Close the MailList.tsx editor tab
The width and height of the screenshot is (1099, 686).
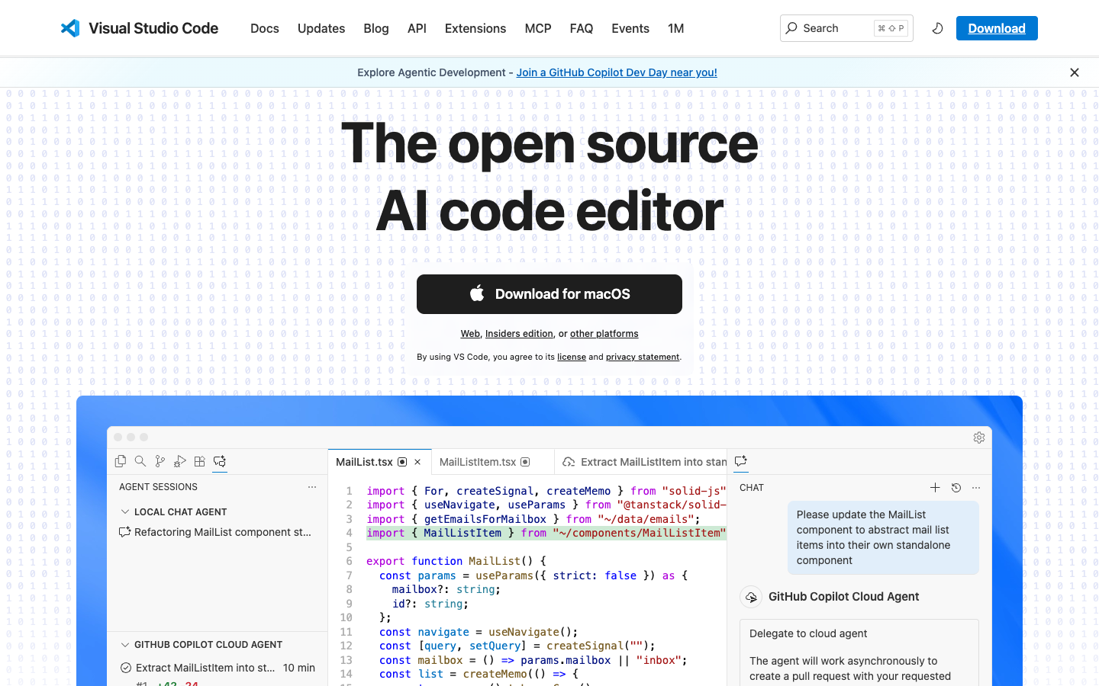point(417,462)
